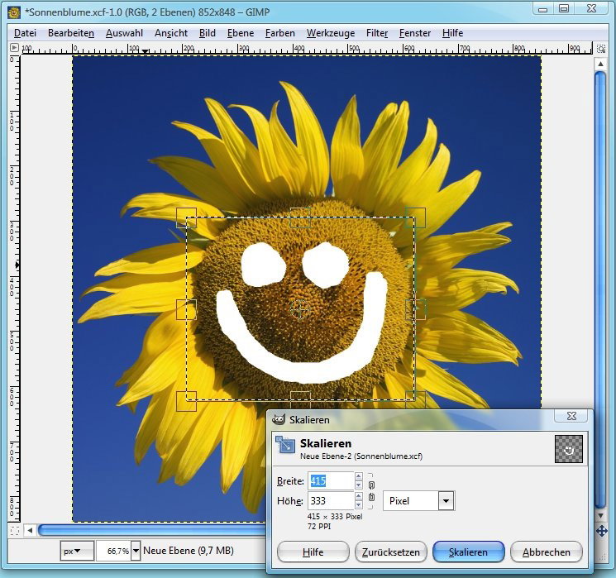Click the center crosshair handle on the smiley

coord(301,308)
